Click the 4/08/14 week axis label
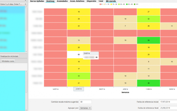The image size is (177, 111). (125, 89)
